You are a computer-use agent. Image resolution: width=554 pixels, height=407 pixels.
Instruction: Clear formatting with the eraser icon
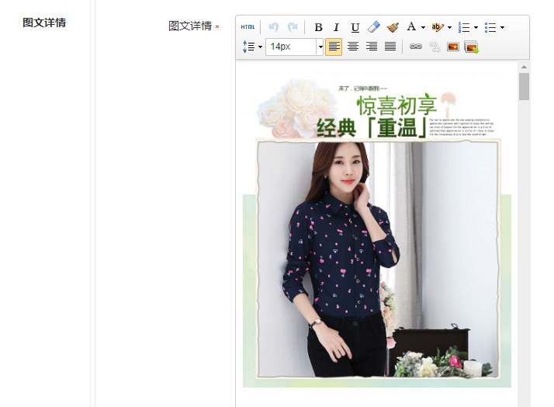point(374,27)
